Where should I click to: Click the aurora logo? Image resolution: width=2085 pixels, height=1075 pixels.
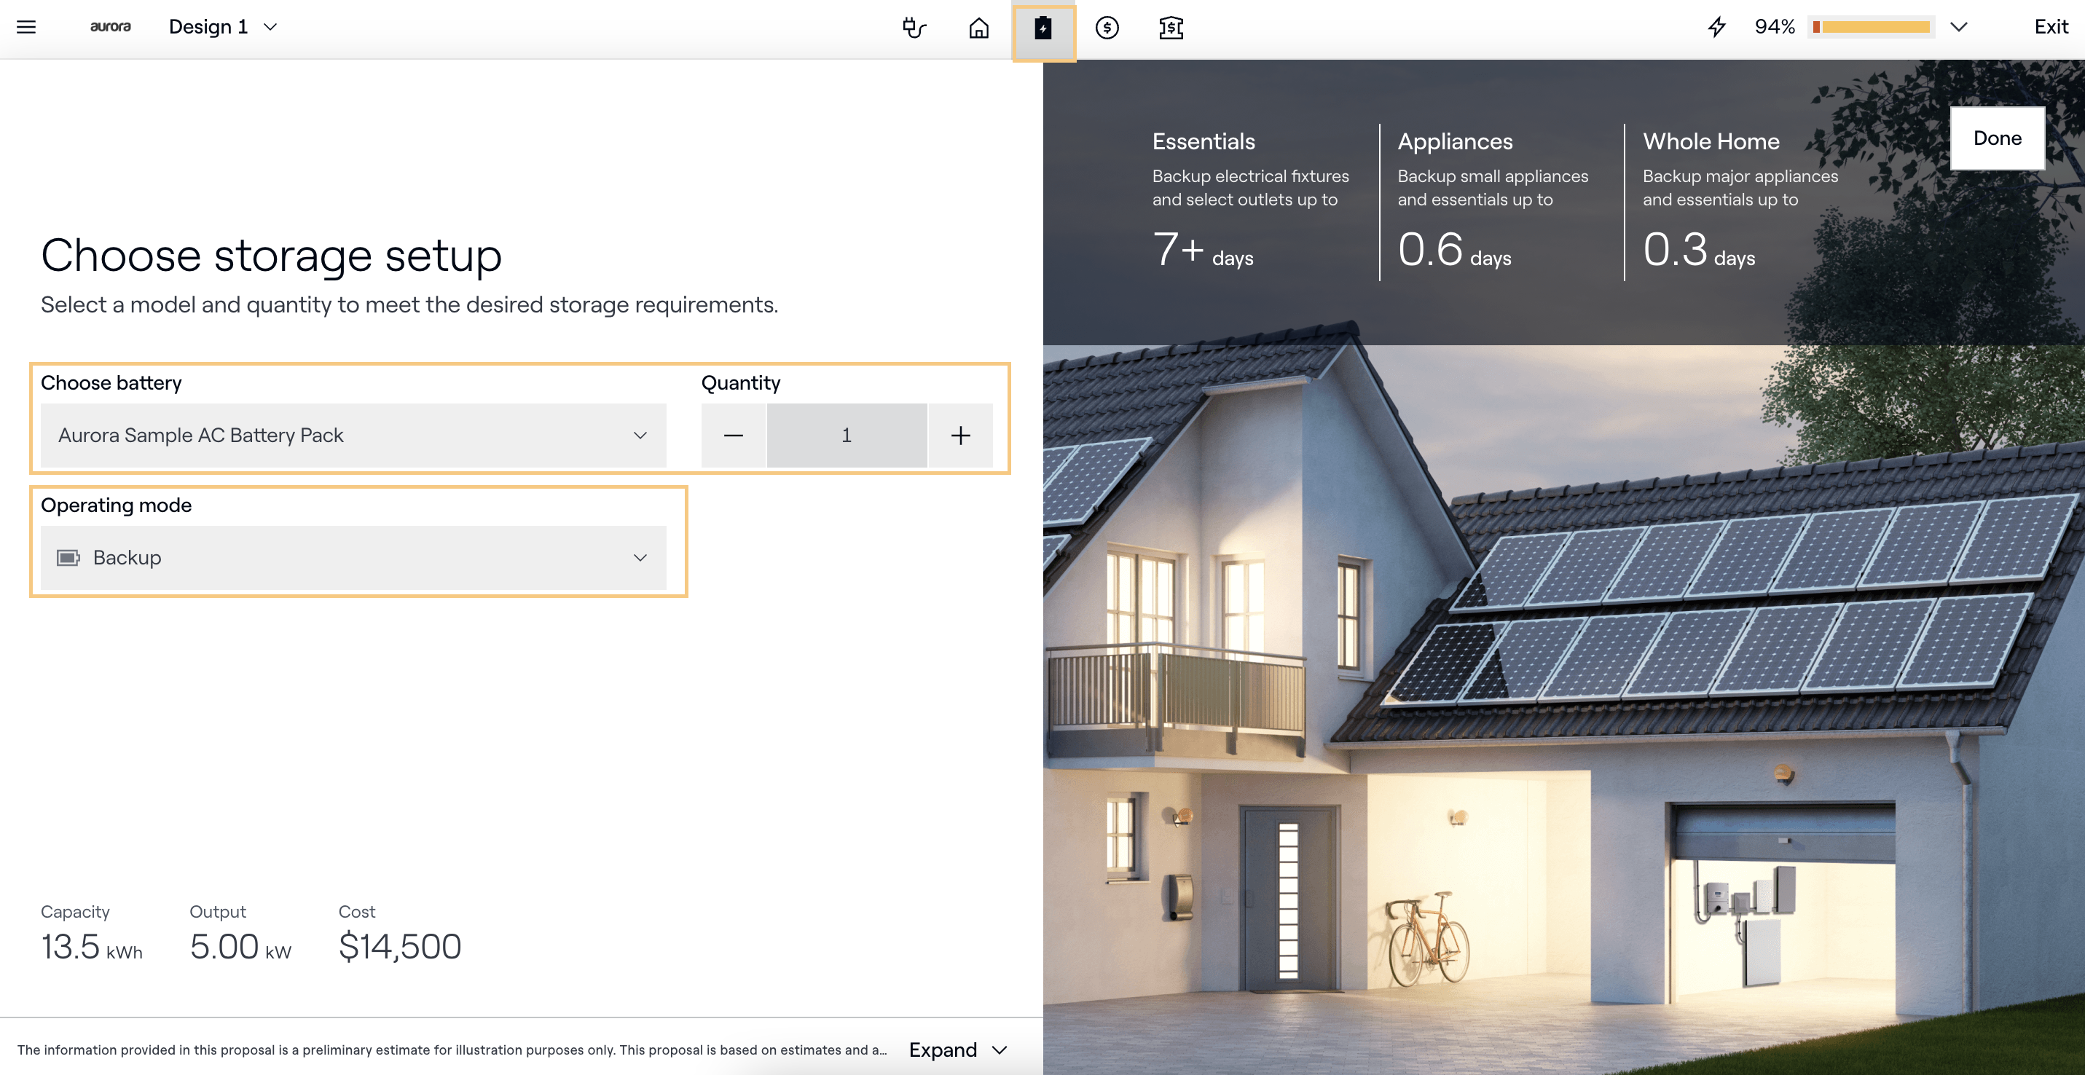point(110,27)
